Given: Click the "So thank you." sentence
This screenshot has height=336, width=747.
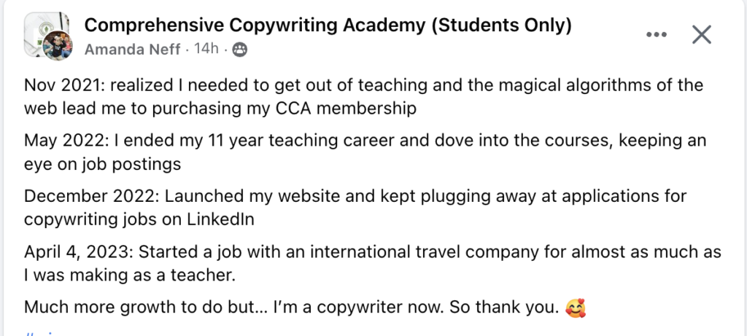Looking at the screenshot, I should (504, 308).
